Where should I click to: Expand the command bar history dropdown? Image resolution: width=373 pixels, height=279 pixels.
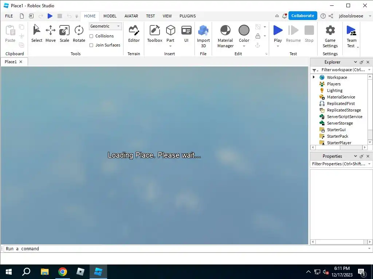[x=369, y=248]
